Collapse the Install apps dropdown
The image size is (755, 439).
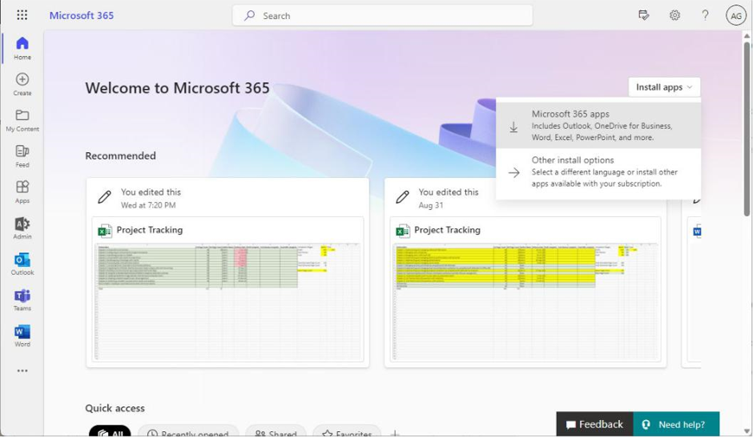click(x=664, y=87)
